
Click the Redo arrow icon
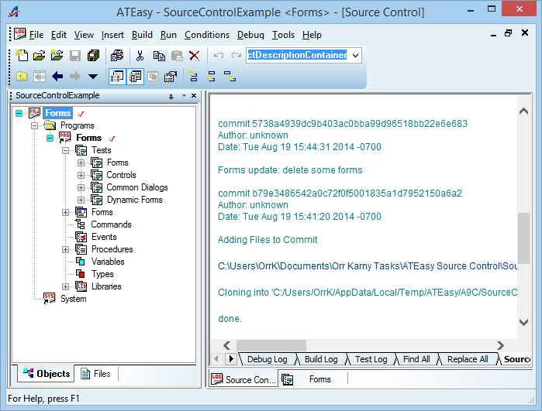(x=236, y=55)
